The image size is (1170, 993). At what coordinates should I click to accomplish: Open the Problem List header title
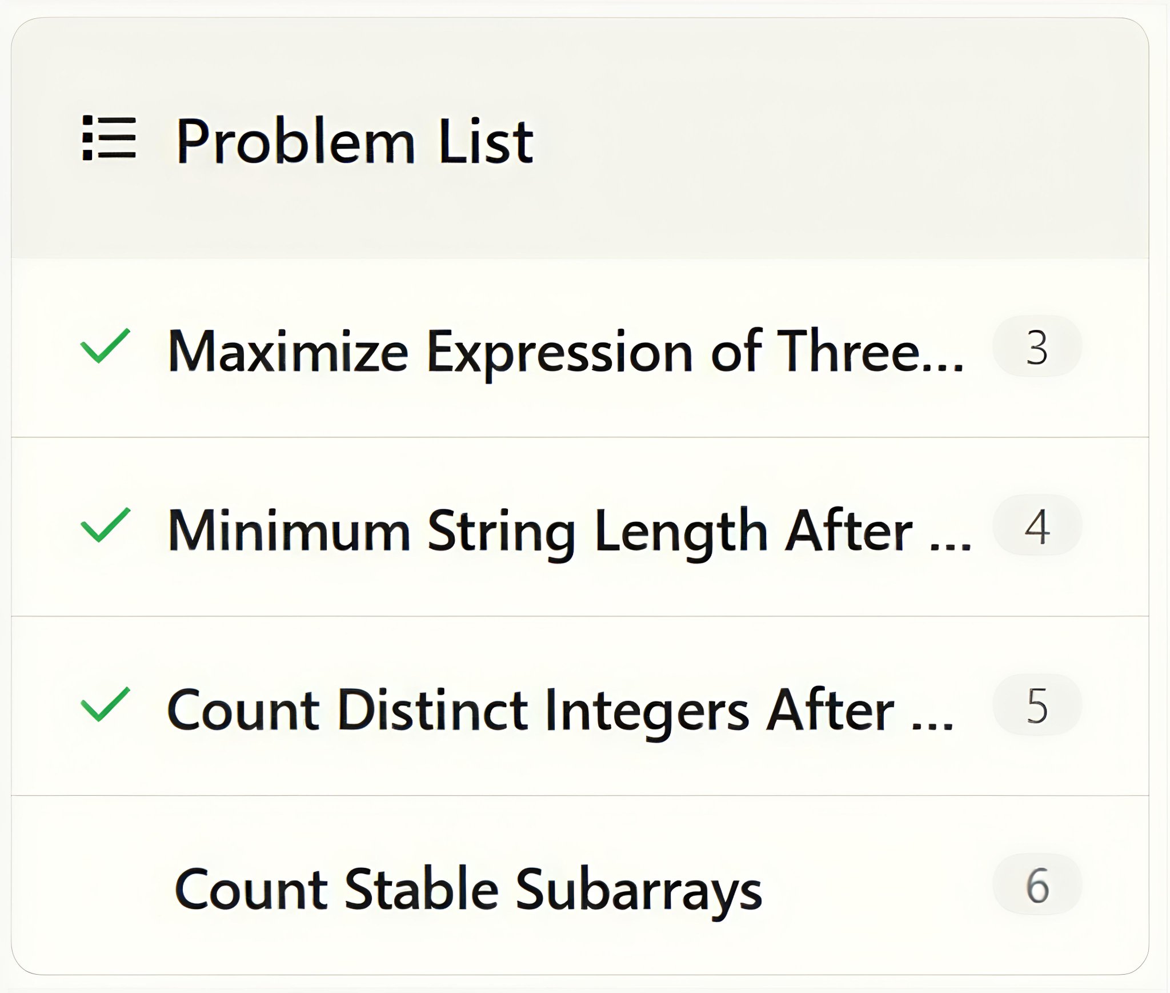354,141
